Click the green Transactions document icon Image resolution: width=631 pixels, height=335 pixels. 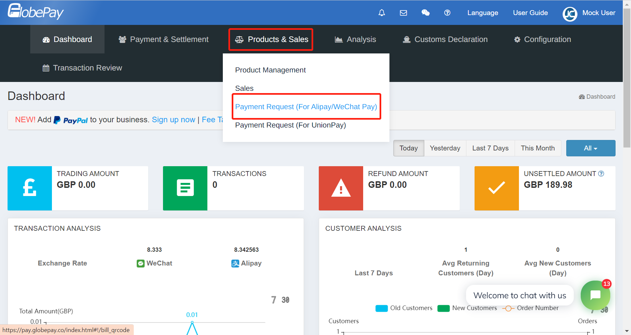point(185,188)
